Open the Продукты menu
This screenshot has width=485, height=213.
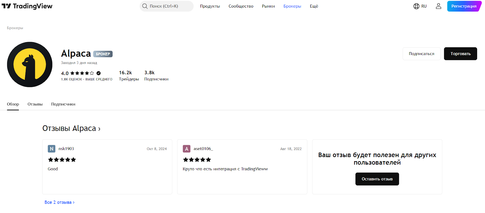point(210,6)
